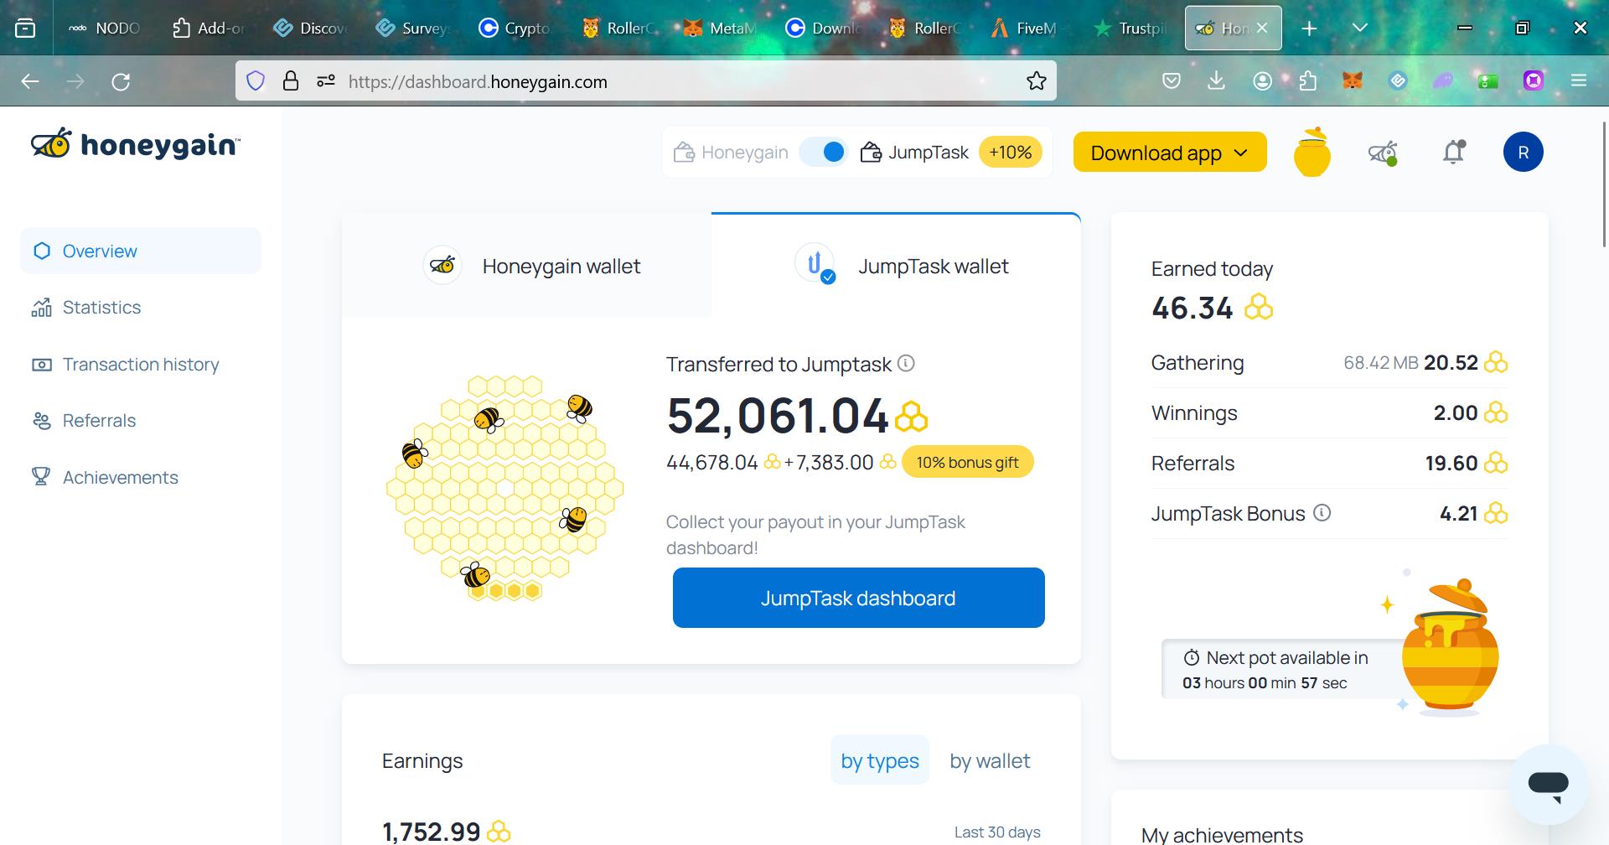Viewport: 1609px width, 845px height.
Task: Click the URL address bar
Action: click(670, 81)
